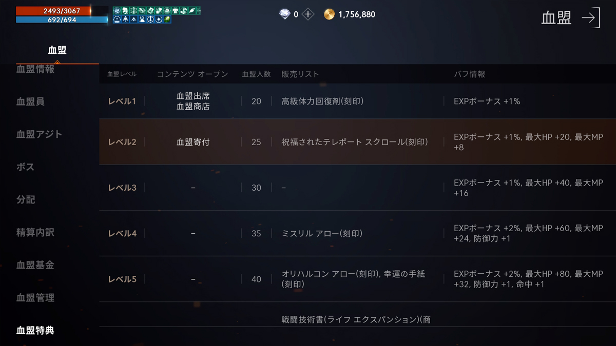The width and height of the screenshot is (616, 346).
Task: Open the 血盟情報 menu
Action: 35,69
